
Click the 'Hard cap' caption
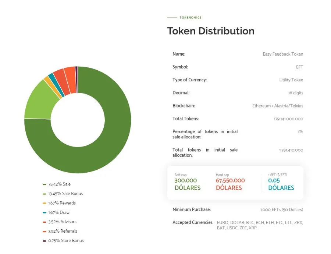point(222,175)
